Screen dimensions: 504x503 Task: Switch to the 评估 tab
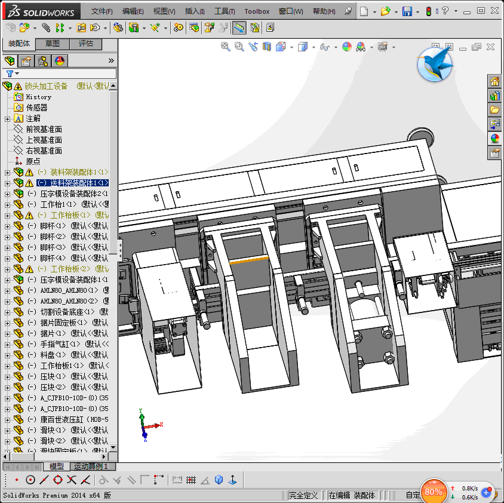(x=85, y=44)
